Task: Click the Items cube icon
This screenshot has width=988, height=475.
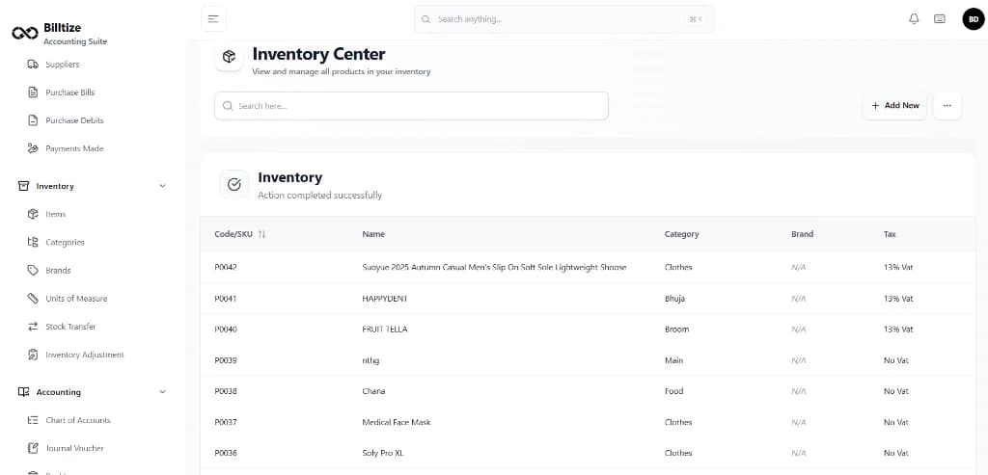Action: [33, 214]
